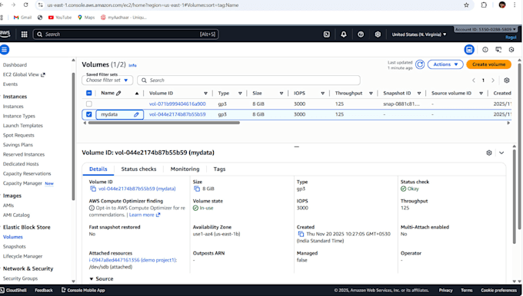Open CloudShell from the footer
This screenshot has width=523, height=296.
[14, 291]
